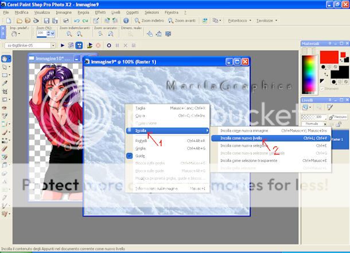
Task: Edit the selected script icon
Action: 71,45
